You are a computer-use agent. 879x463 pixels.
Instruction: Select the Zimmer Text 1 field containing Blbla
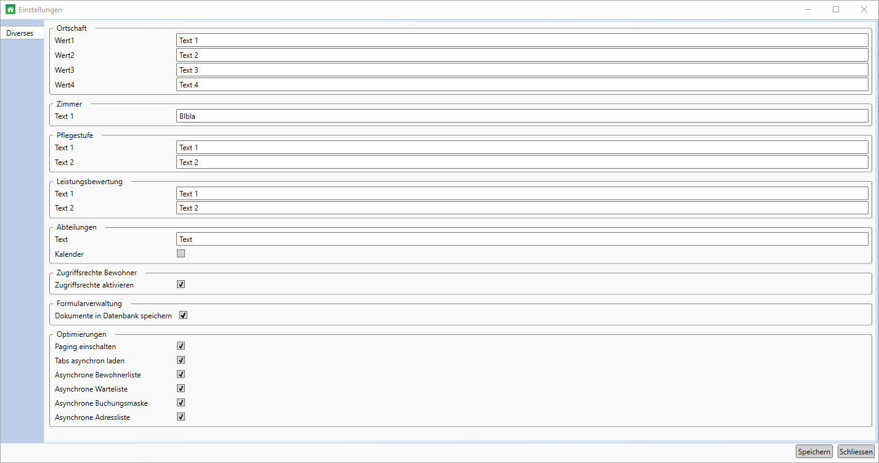[522, 116]
